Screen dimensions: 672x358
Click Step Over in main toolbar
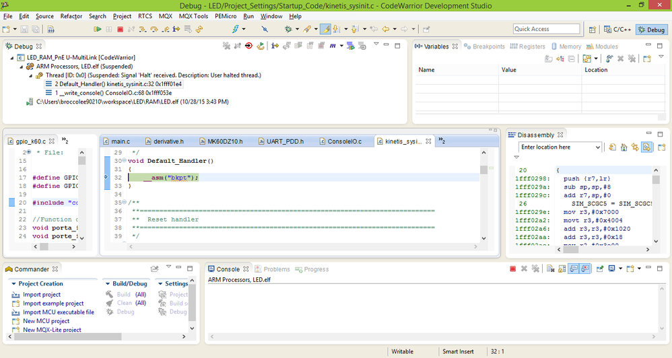click(154, 29)
